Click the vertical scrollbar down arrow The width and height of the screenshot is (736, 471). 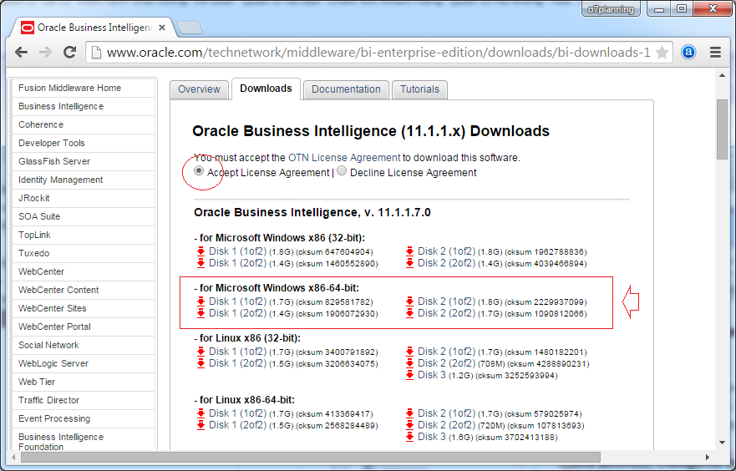coord(722,443)
